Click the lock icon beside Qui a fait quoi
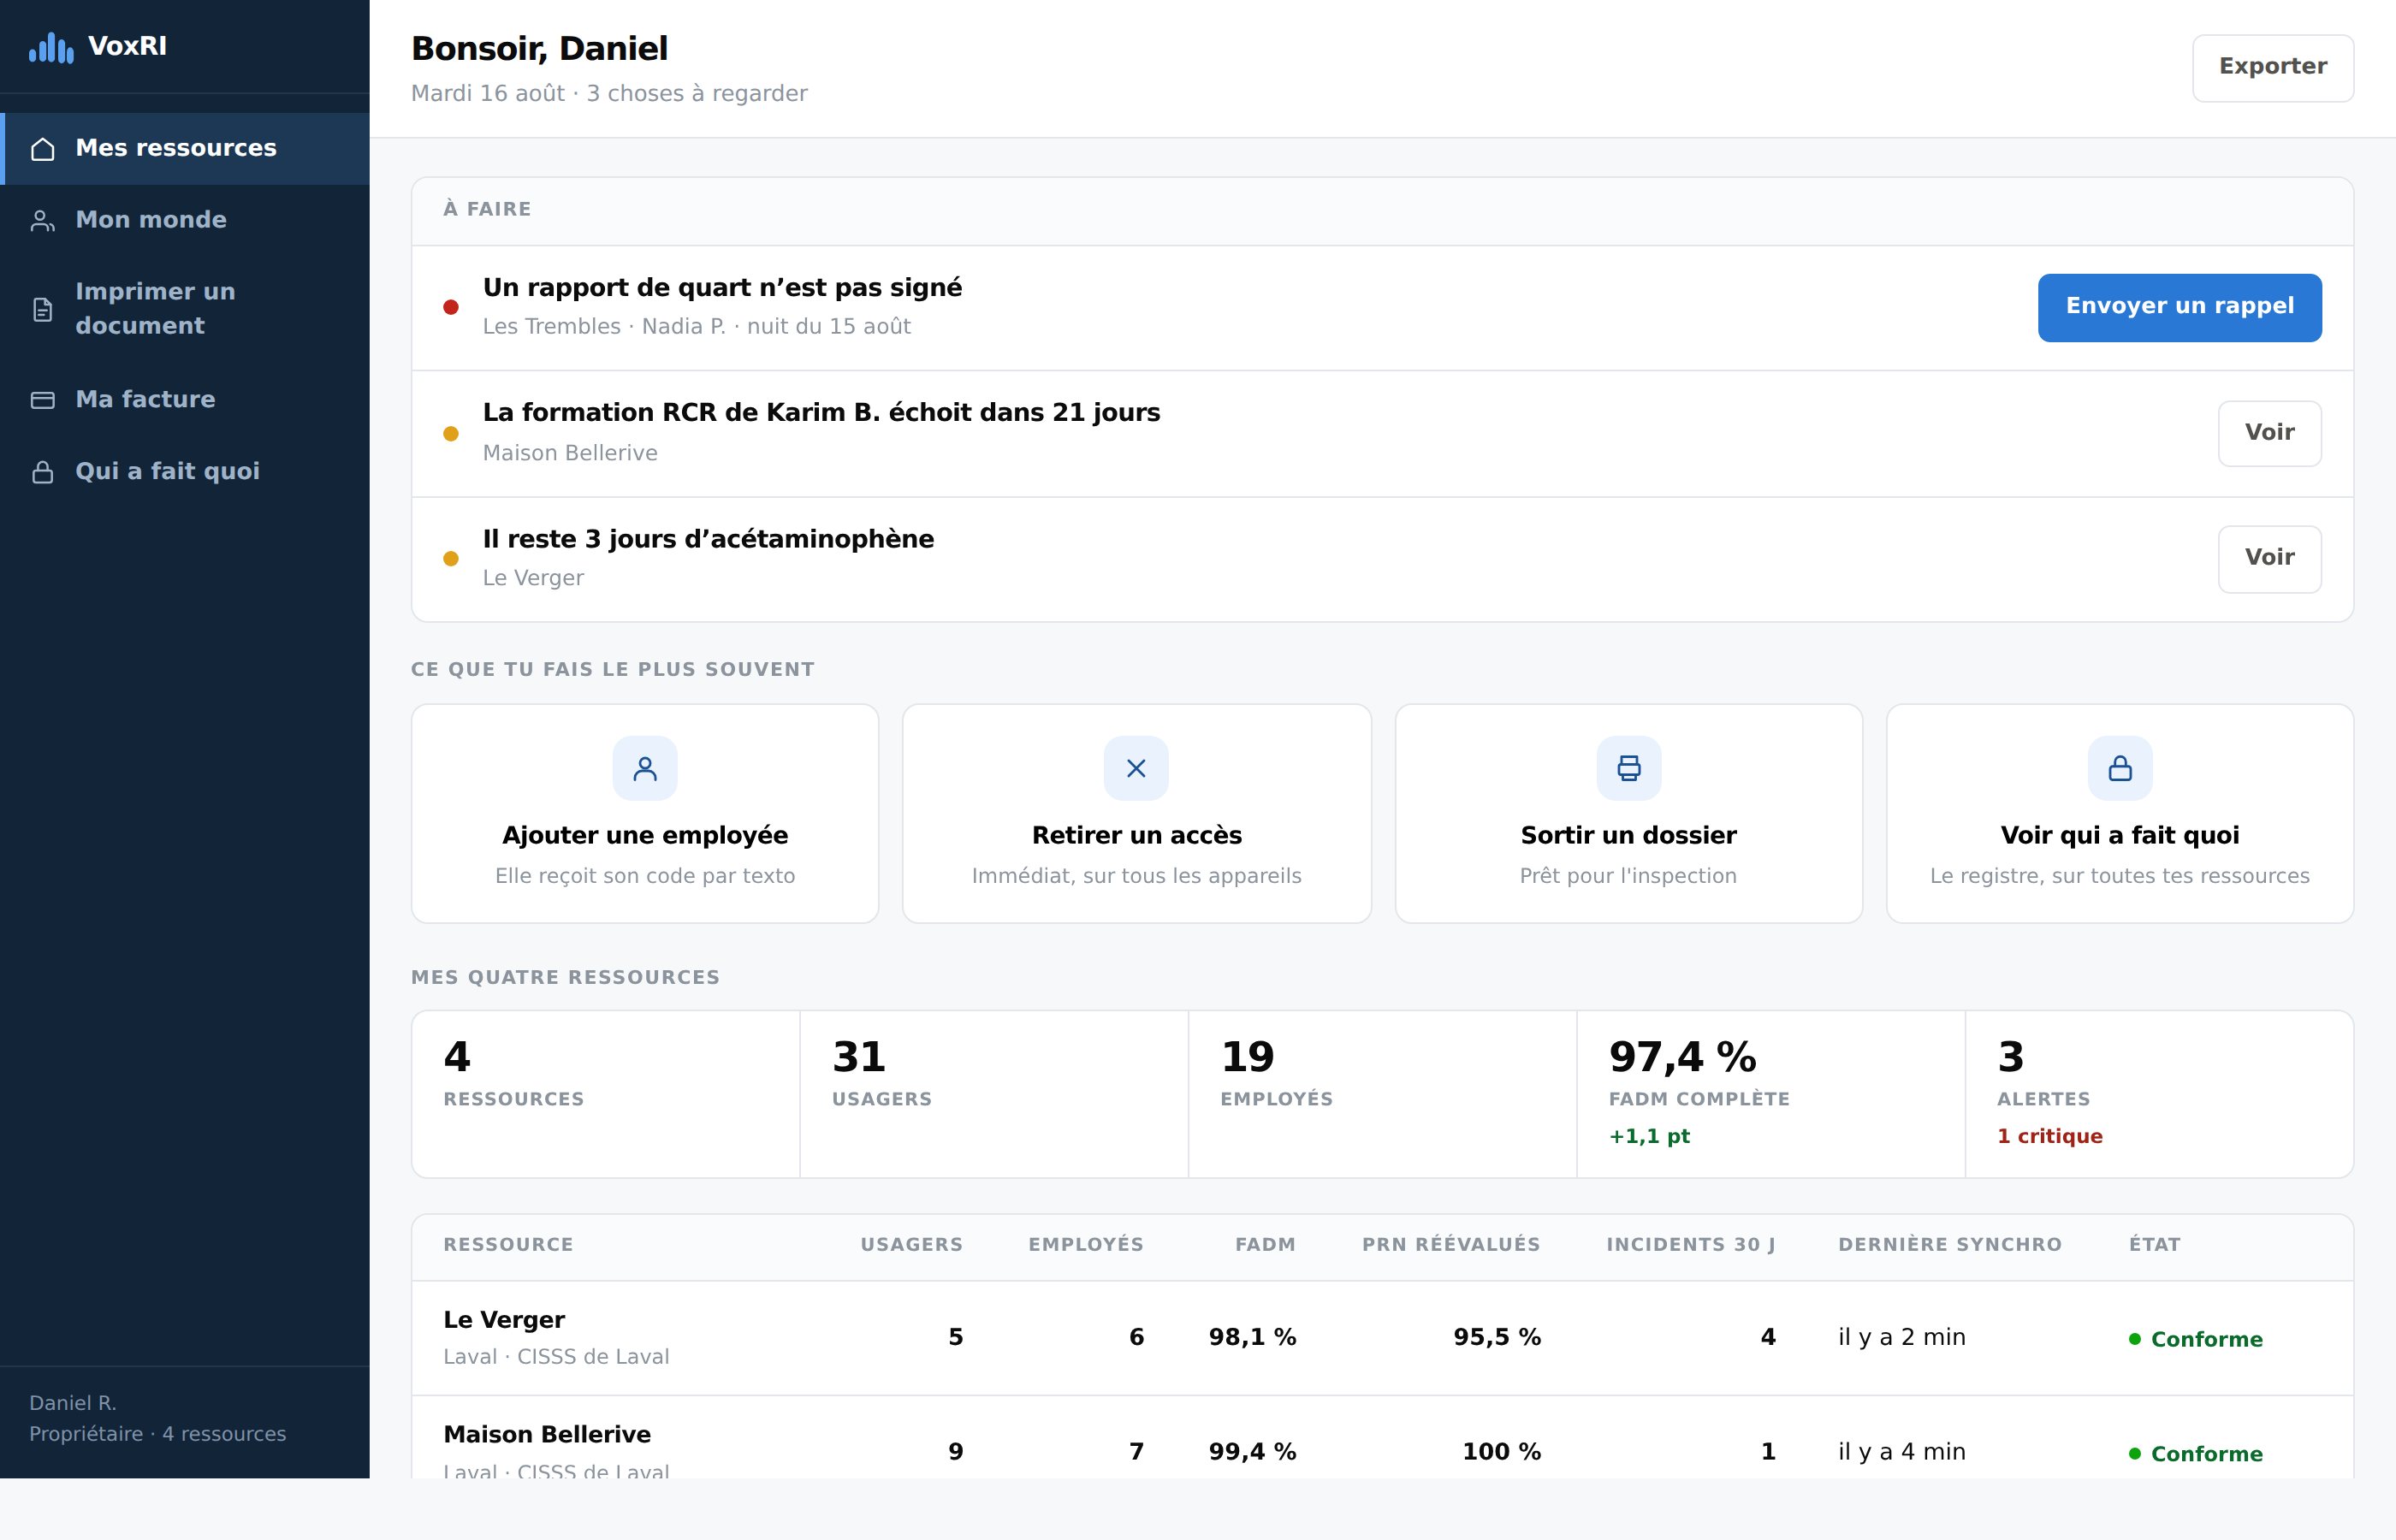 coord(43,472)
